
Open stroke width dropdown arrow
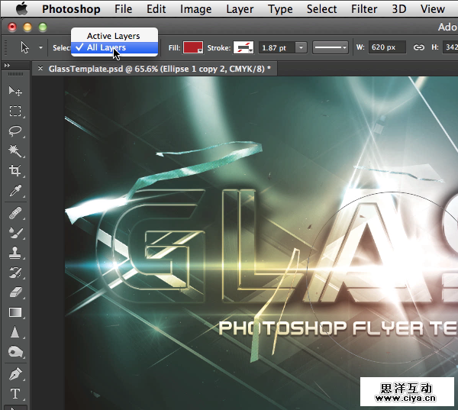(x=302, y=47)
